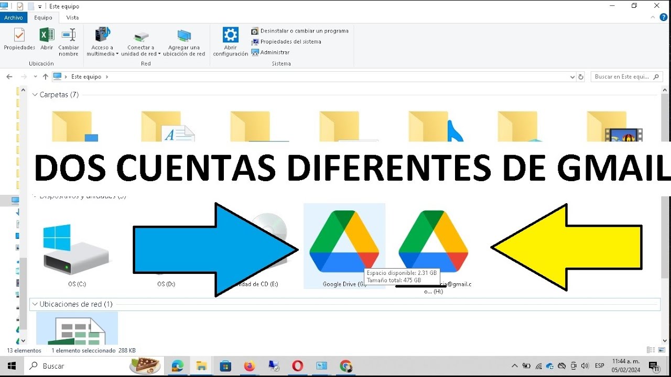Show hidden system tray icons
The image size is (671, 377).
(514, 366)
